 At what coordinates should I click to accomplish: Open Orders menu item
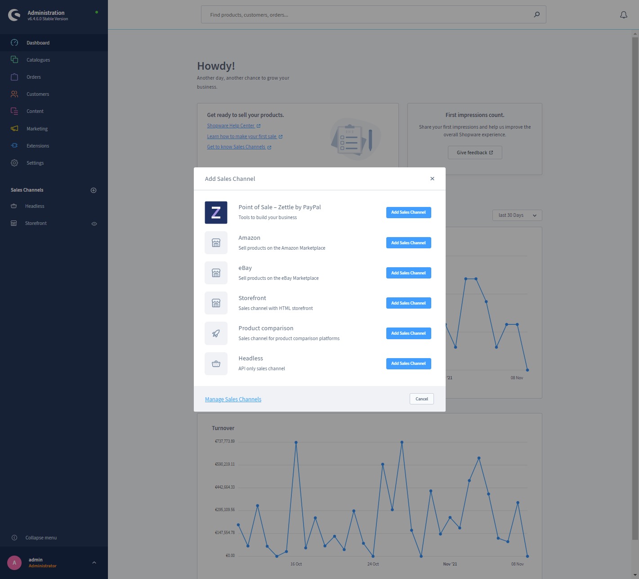click(x=54, y=77)
